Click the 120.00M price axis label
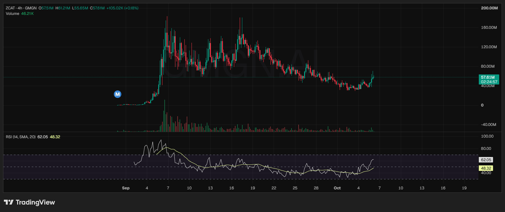This screenshot has width=505, height=212. [x=490, y=47]
